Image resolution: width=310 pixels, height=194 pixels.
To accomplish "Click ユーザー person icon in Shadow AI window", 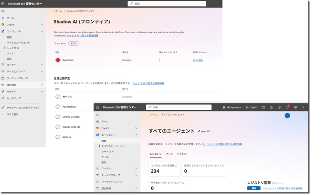I will [x=3, y=65].
